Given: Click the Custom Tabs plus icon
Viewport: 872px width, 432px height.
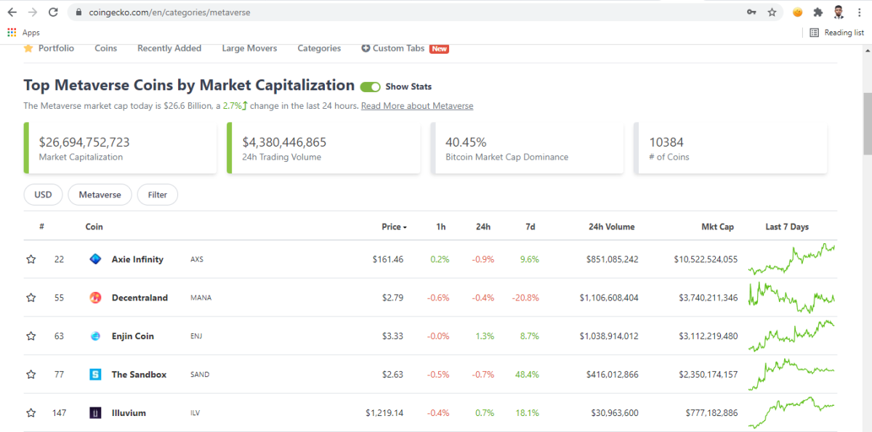Looking at the screenshot, I should 365,48.
